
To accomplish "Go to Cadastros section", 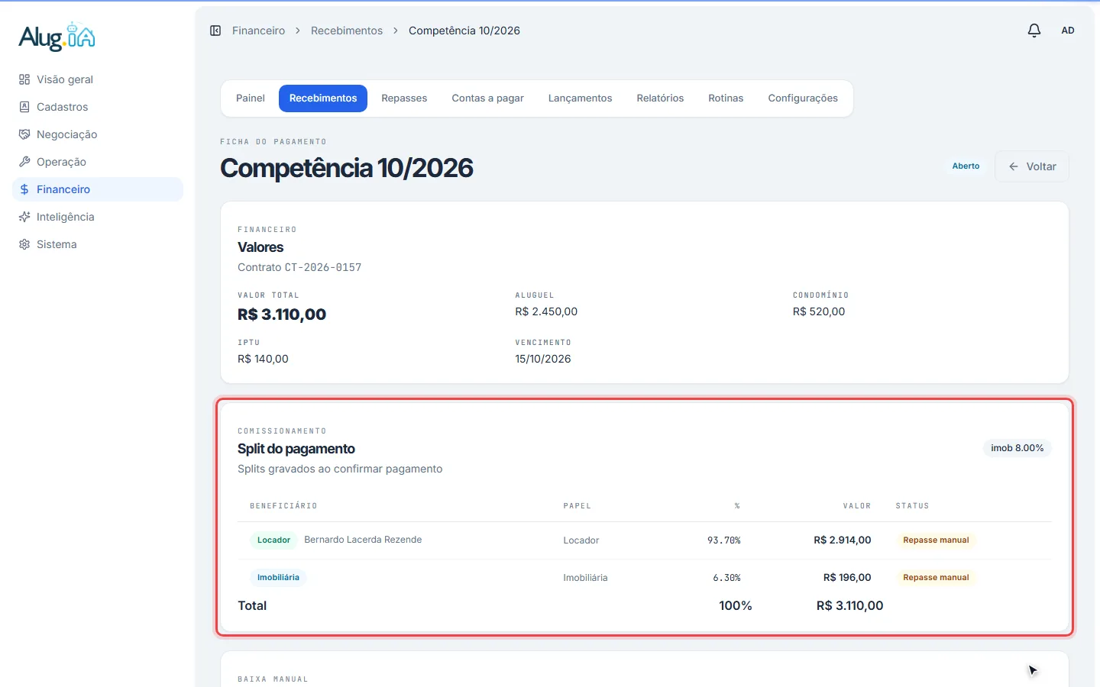I will 98,107.
